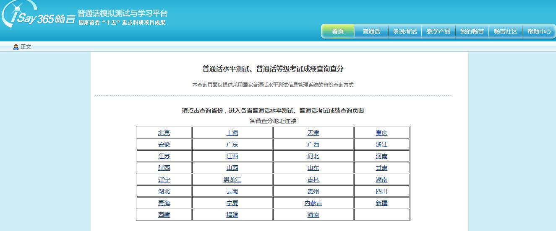Open the 湖北 link
Screen dimensions: 556x231
pos(164,191)
